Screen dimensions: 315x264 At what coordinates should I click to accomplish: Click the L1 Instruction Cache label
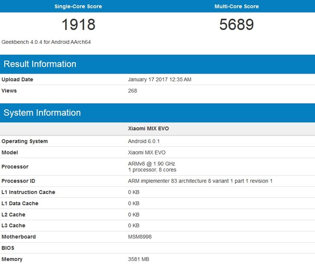pos(28,192)
